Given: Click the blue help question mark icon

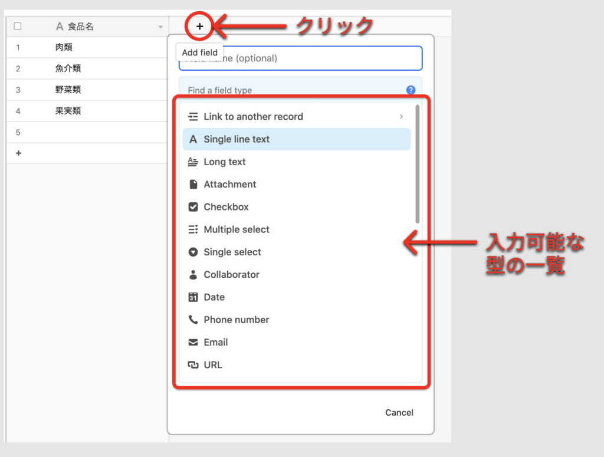Looking at the screenshot, I should (411, 90).
